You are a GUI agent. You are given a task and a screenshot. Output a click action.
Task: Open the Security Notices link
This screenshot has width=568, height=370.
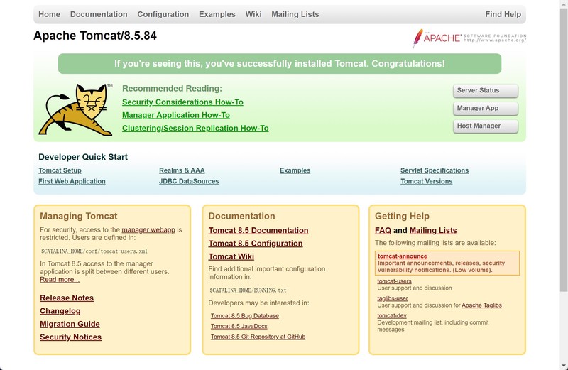point(70,337)
